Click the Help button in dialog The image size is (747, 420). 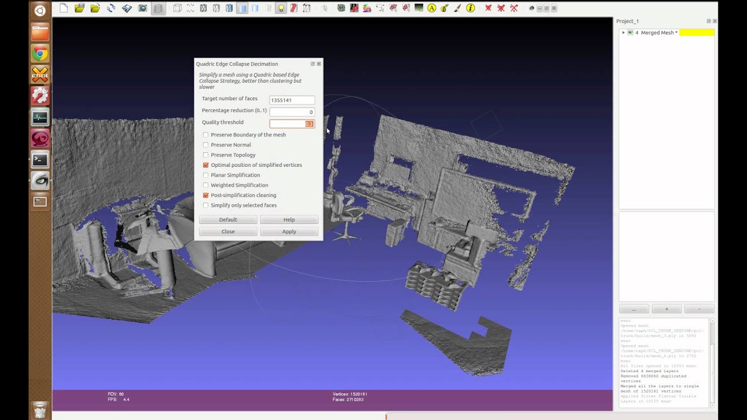[x=289, y=220]
